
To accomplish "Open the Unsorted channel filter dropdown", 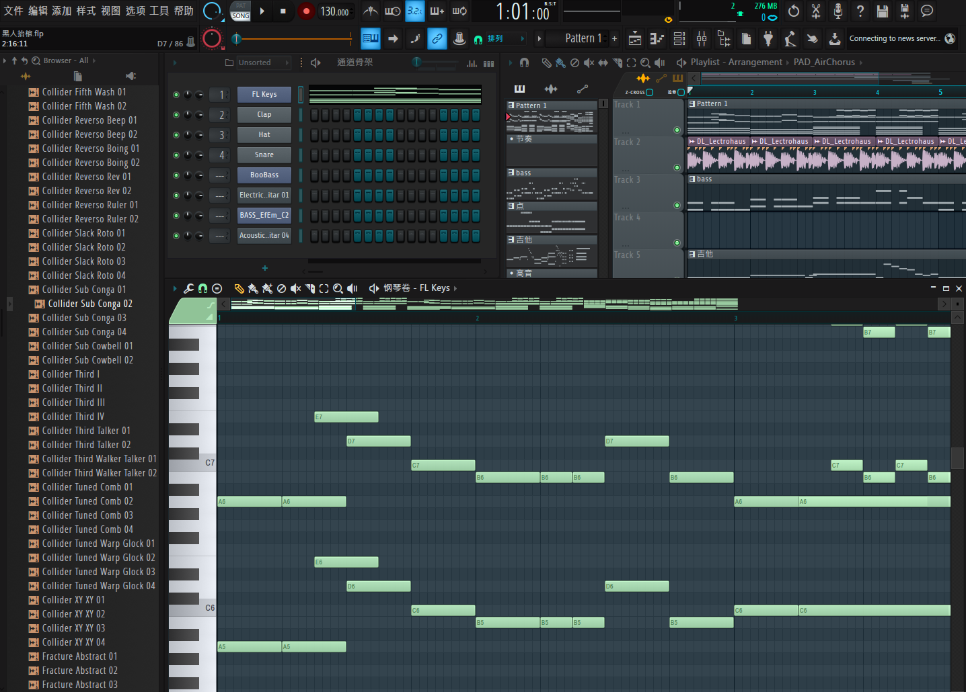I will click(257, 62).
